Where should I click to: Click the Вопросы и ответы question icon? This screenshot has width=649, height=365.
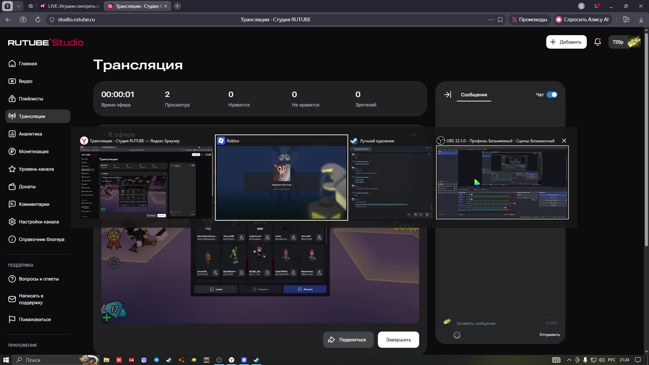pyautogui.click(x=12, y=279)
